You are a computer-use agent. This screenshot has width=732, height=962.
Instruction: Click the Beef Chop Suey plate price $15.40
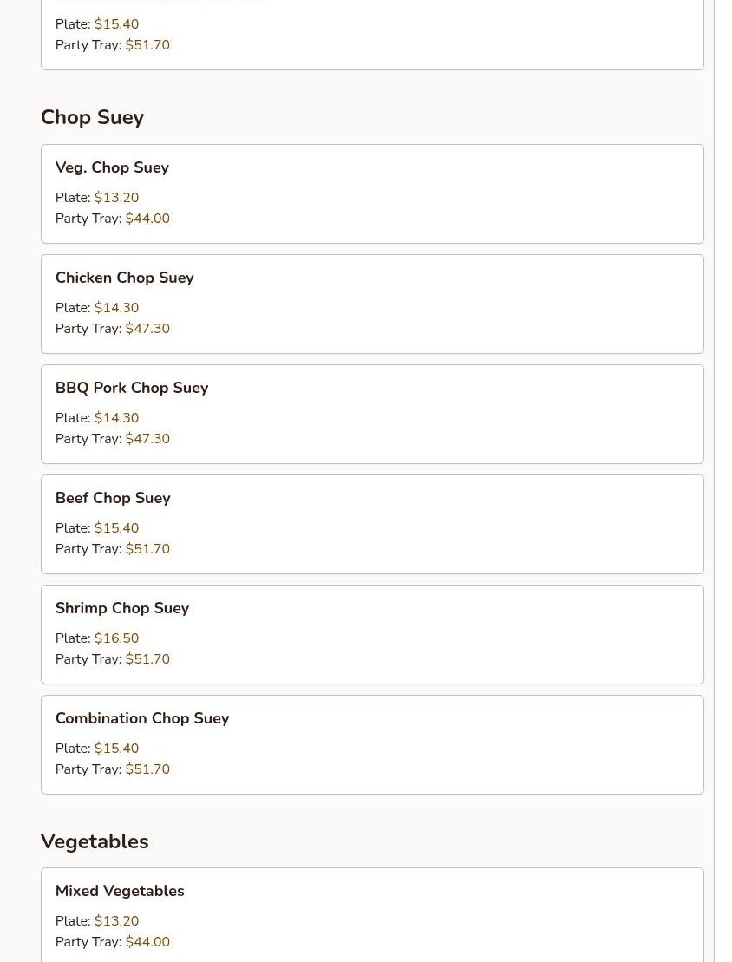click(x=116, y=527)
